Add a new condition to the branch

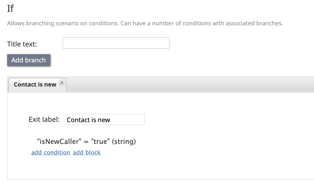coord(50,152)
